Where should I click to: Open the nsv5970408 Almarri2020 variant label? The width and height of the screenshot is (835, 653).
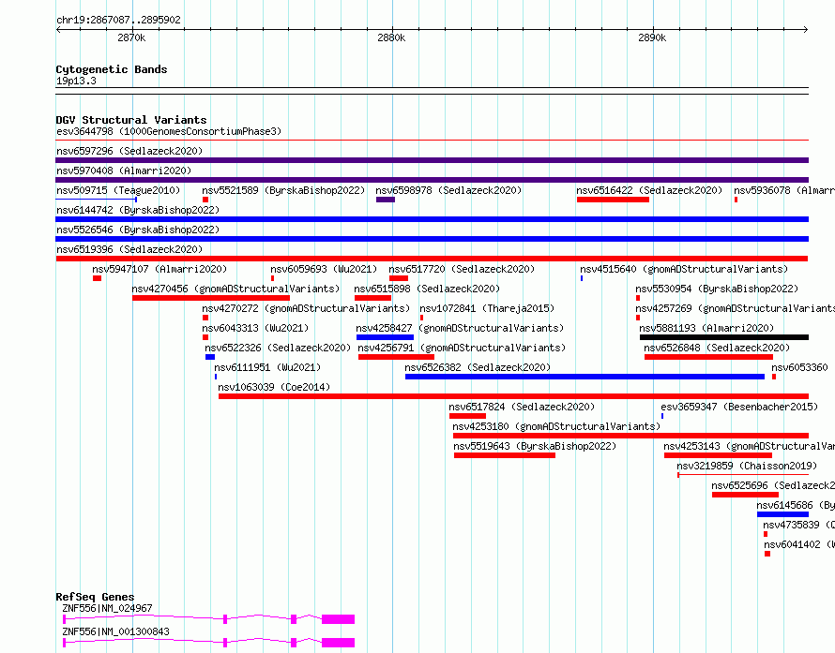tap(124, 171)
